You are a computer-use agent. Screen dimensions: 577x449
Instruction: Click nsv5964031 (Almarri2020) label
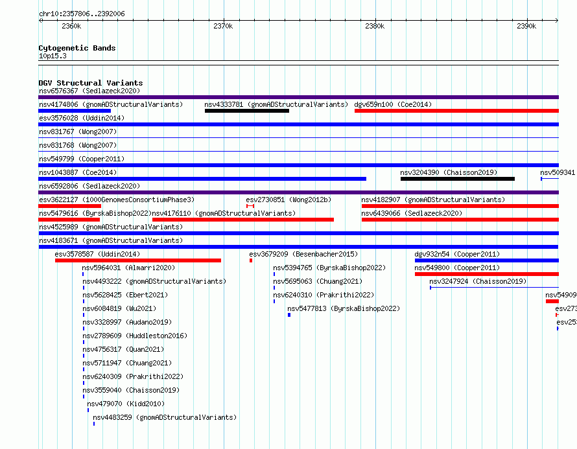click(129, 268)
